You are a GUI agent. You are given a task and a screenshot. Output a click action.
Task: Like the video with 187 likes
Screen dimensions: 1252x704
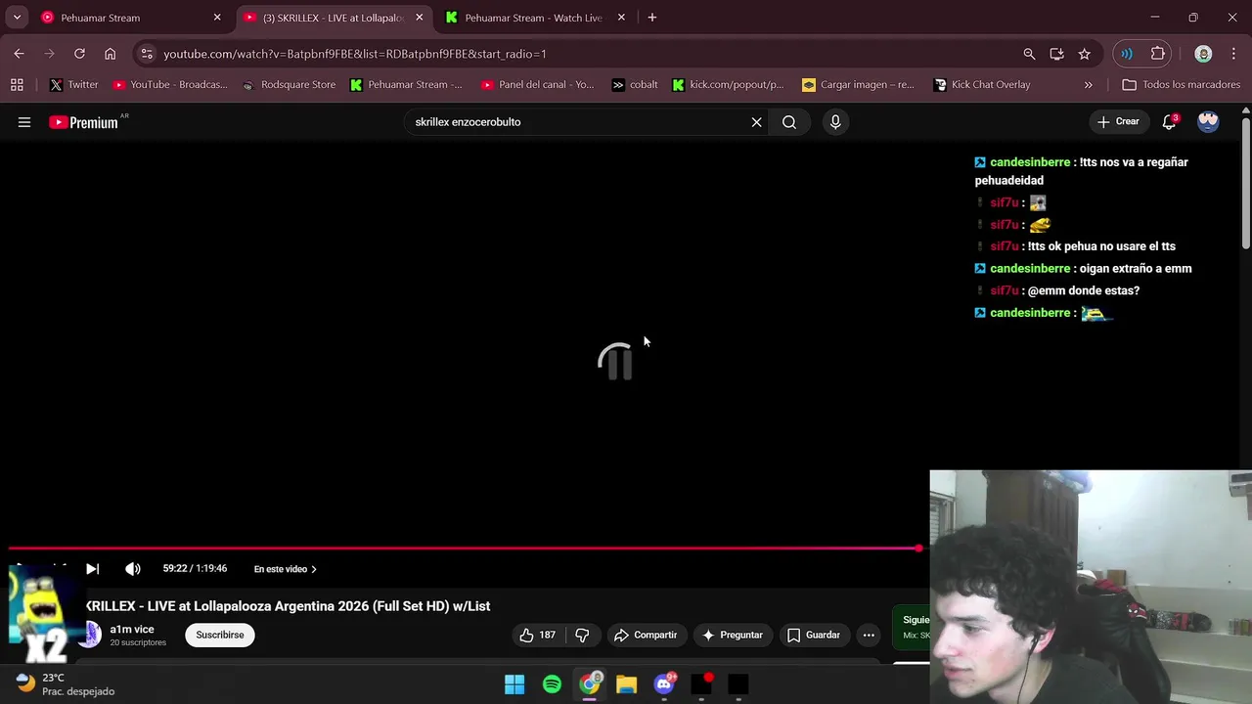pos(537,635)
